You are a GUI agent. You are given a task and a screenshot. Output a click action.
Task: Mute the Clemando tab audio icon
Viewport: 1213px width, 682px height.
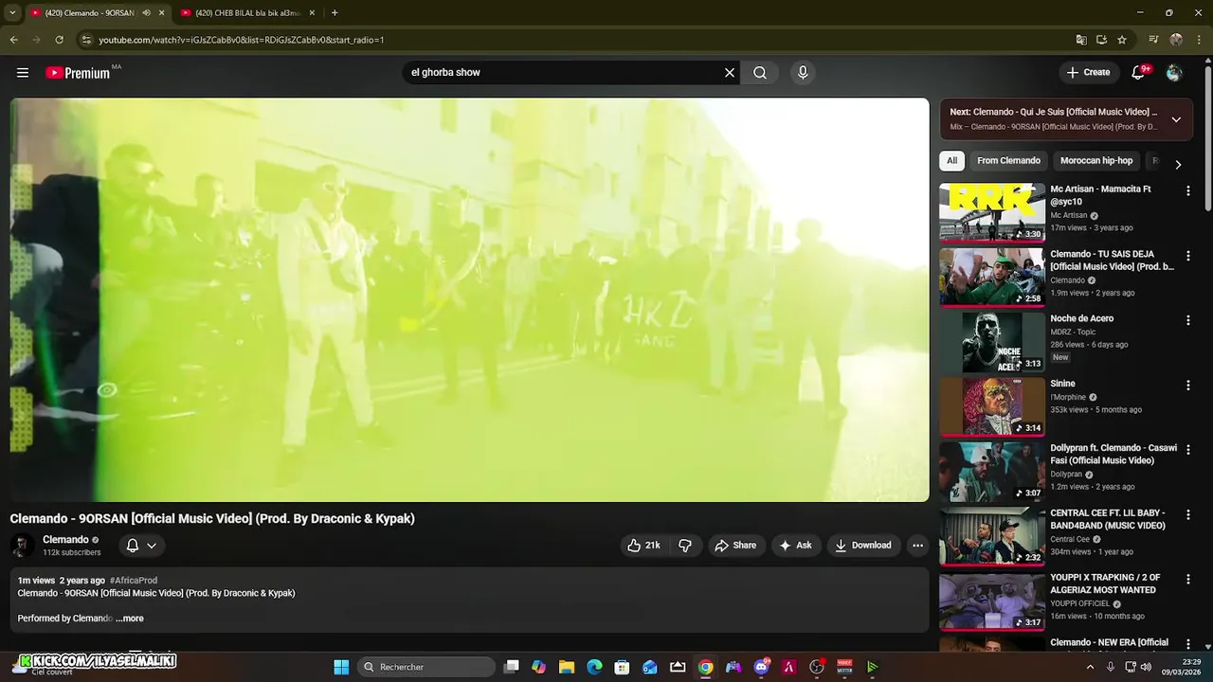[x=146, y=13]
